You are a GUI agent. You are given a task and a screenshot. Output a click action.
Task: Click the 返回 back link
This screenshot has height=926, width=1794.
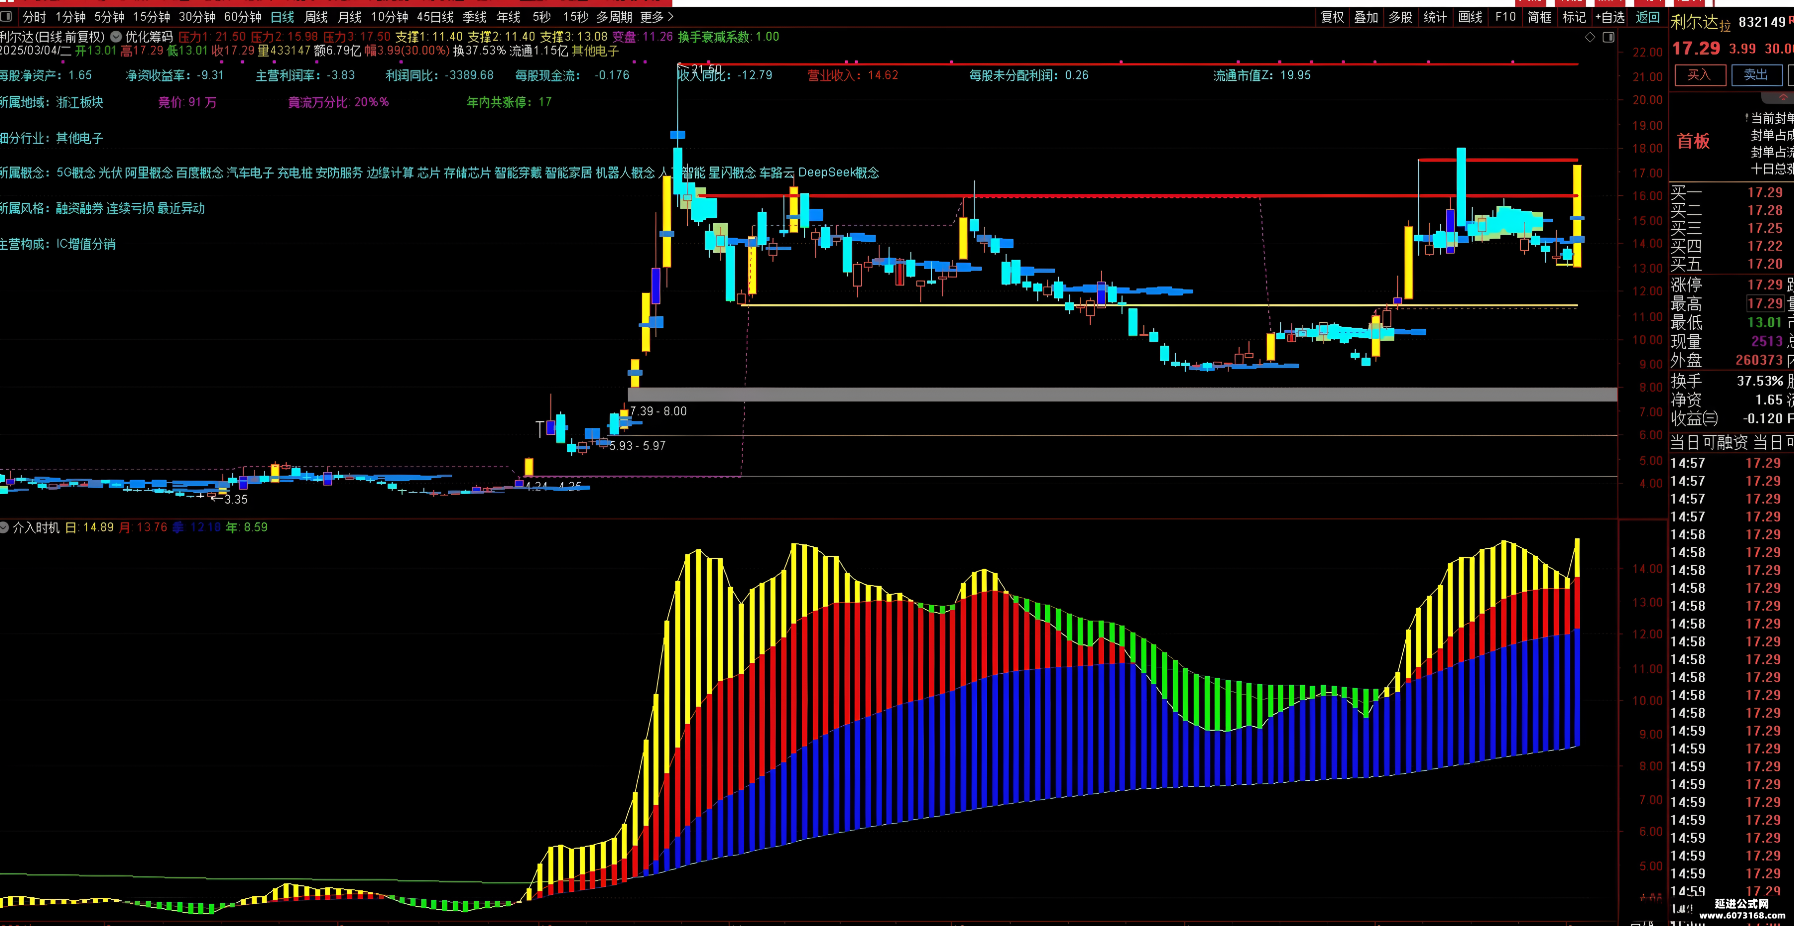tap(1648, 17)
